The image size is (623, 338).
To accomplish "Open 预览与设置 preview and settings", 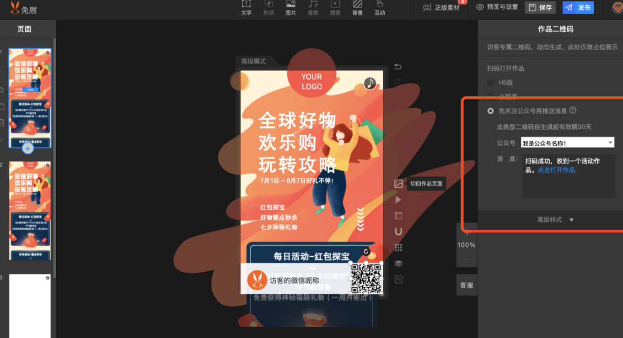I will point(497,7).
